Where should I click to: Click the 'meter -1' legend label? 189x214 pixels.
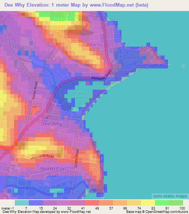point(7,208)
